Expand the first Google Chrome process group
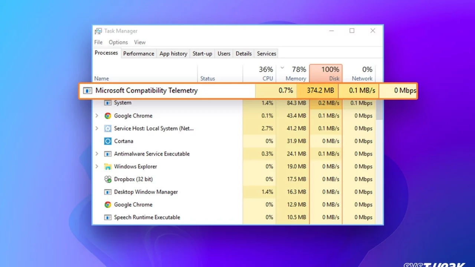This screenshot has height=267, width=475. point(97,116)
